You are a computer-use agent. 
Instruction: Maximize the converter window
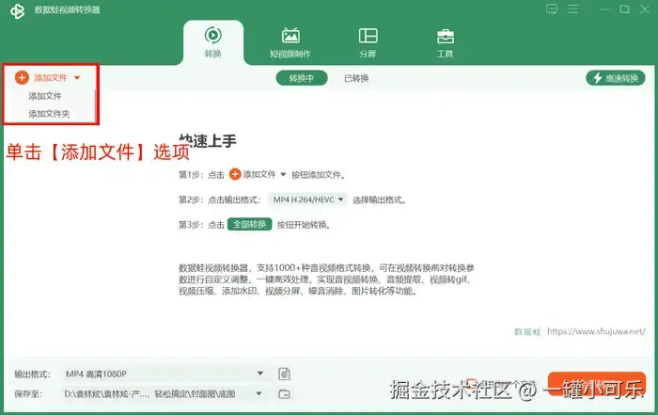tap(624, 9)
